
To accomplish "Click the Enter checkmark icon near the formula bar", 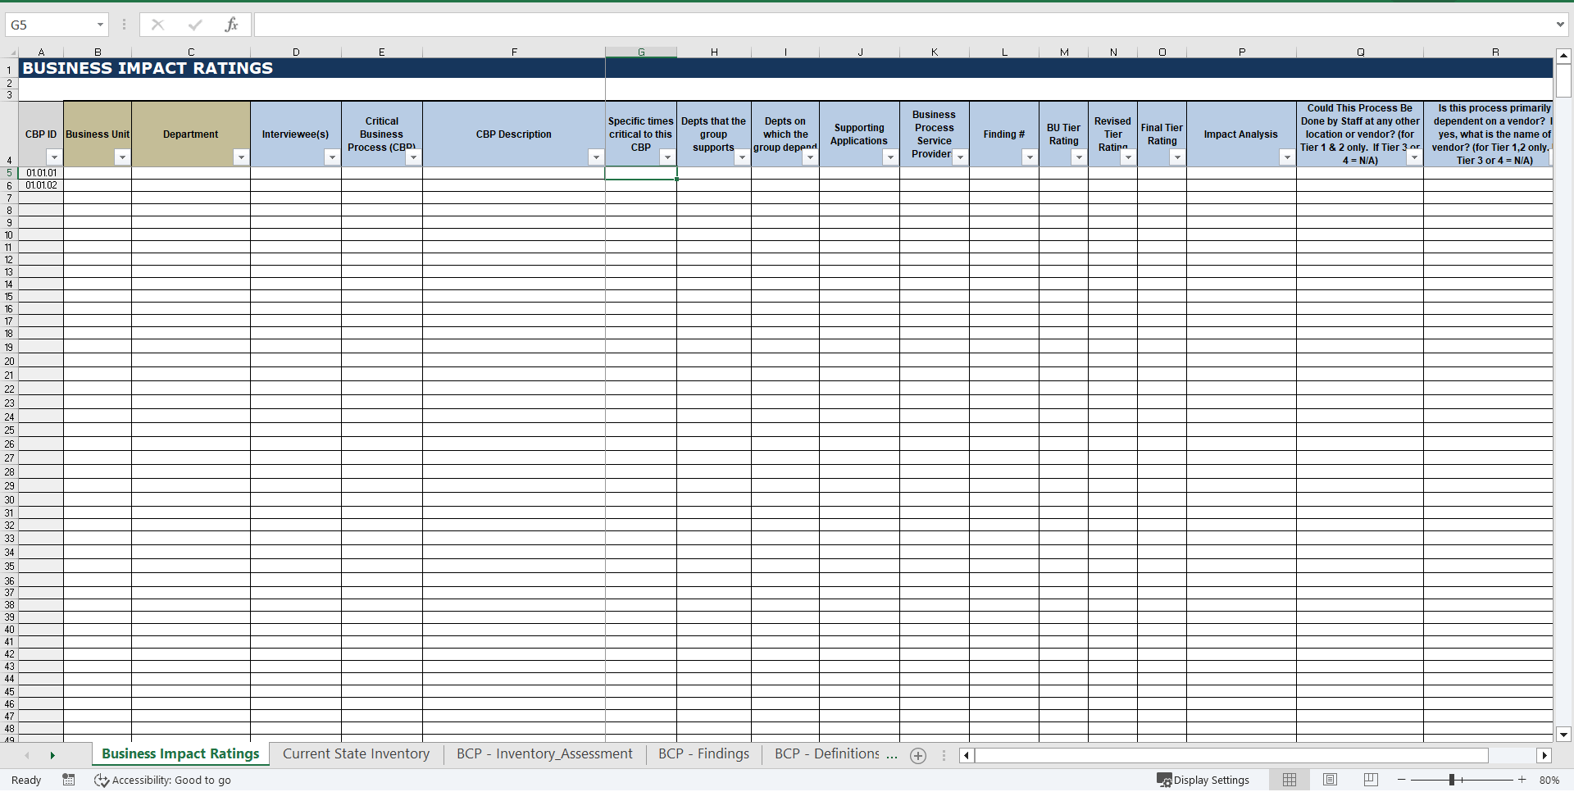I will [x=195, y=25].
